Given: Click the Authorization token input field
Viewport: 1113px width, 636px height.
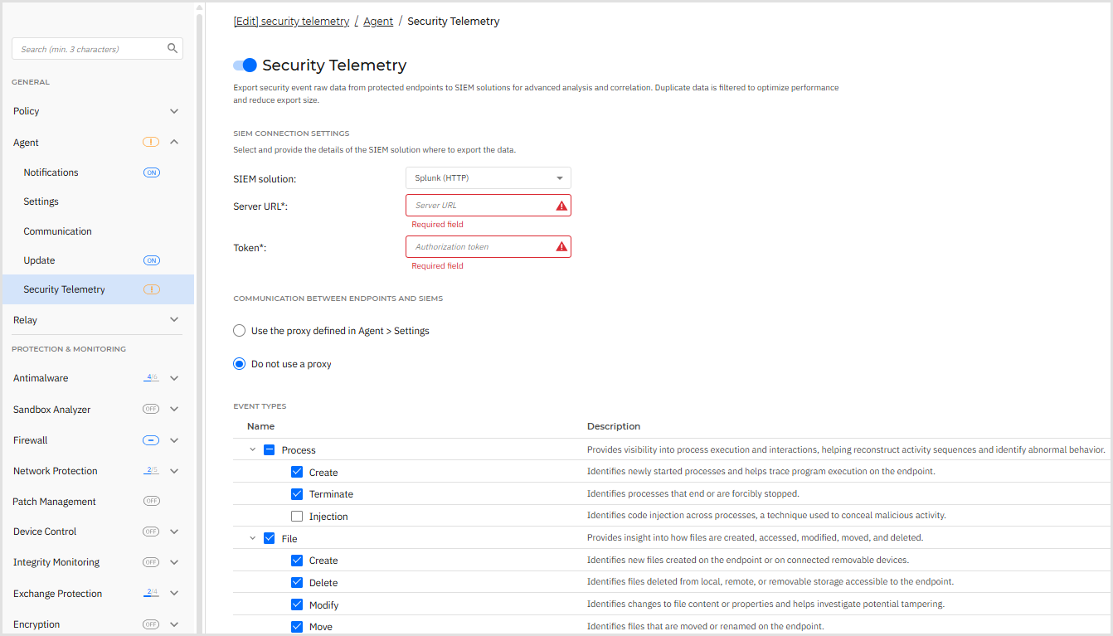Looking at the screenshot, I should 488,247.
